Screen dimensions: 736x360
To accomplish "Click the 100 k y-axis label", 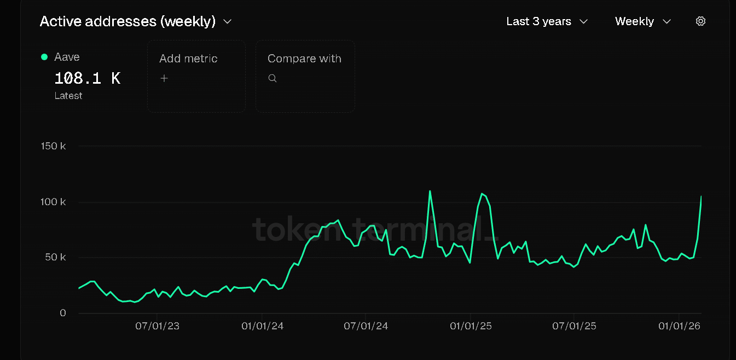I will [x=53, y=202].
